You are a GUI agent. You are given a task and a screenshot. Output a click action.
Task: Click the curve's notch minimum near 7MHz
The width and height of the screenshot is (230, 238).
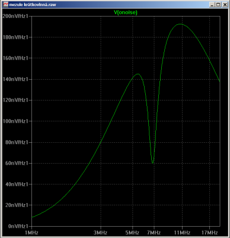pyautogui.click(x=153, y=163)
